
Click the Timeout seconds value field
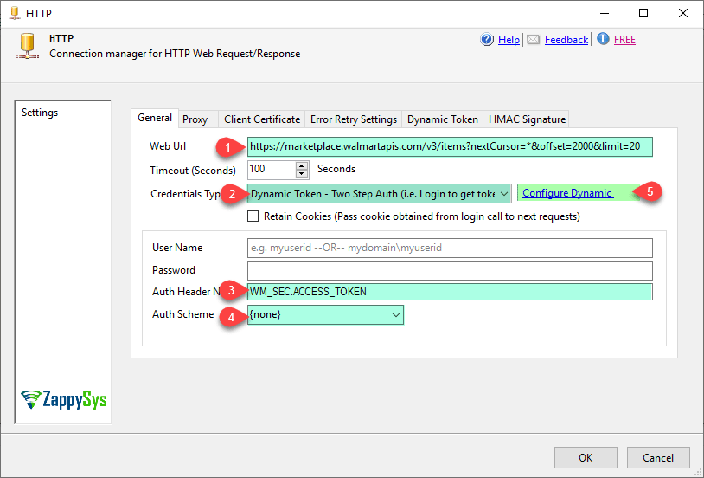click(x=272, y=170)
